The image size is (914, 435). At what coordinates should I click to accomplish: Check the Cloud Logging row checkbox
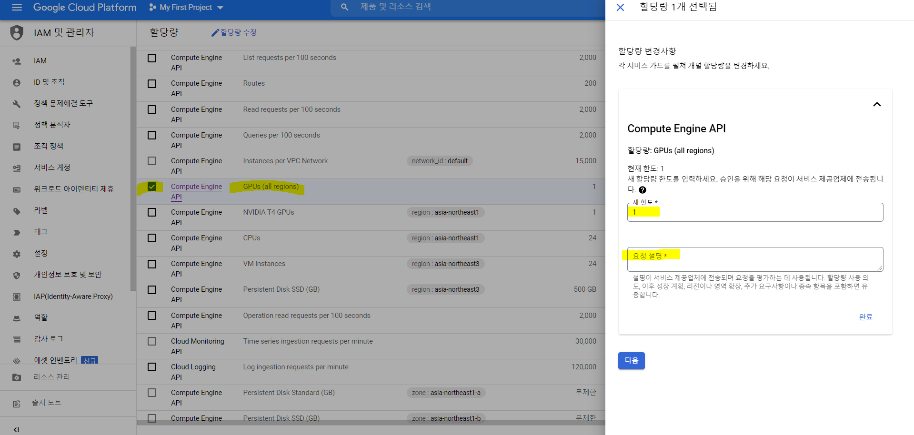point(152,367)
